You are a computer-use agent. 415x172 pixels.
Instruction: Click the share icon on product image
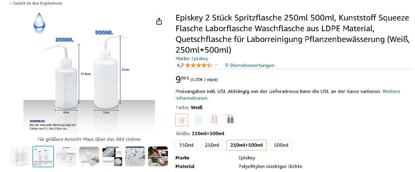(159, 21)
